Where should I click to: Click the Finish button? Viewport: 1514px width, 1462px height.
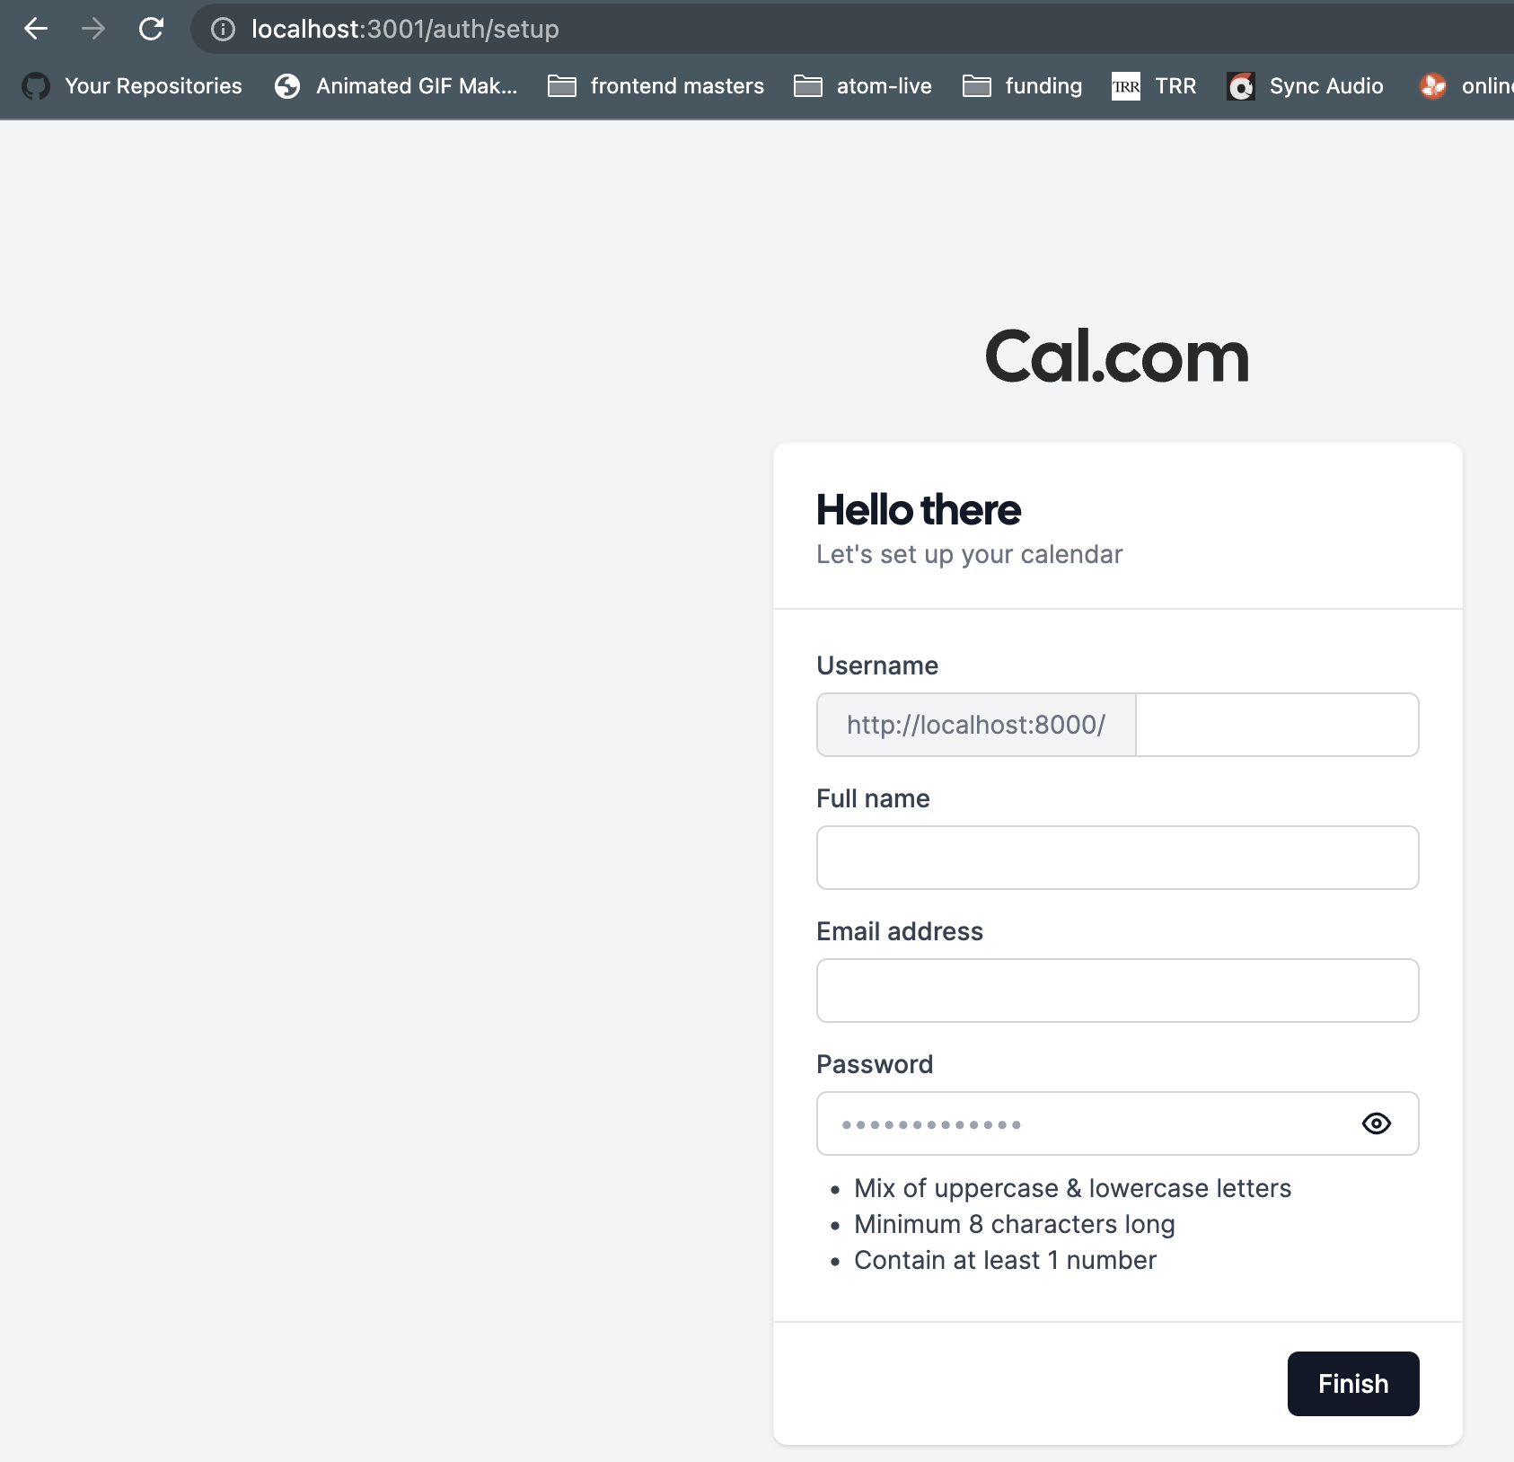tap(1352, 1383)
